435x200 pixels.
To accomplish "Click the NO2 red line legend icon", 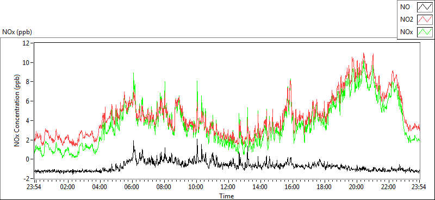I will pyautogui.click(x=425, y=20).
